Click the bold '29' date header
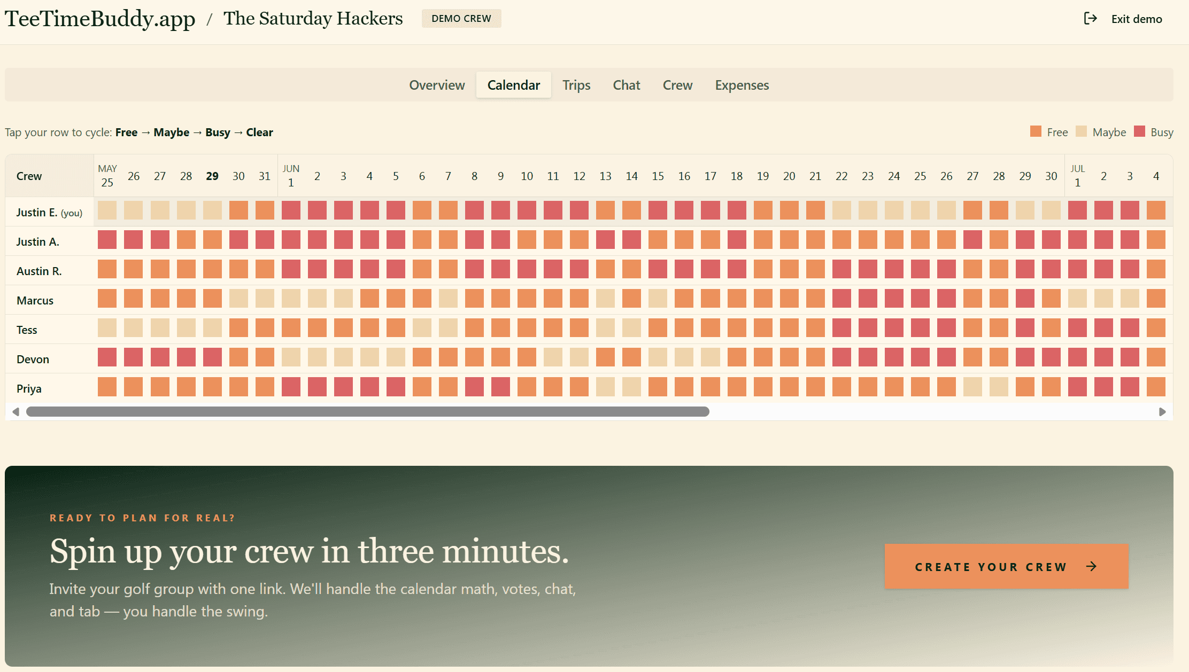The width and height of the screenshot is (1189, 672). tap(212, 176)
